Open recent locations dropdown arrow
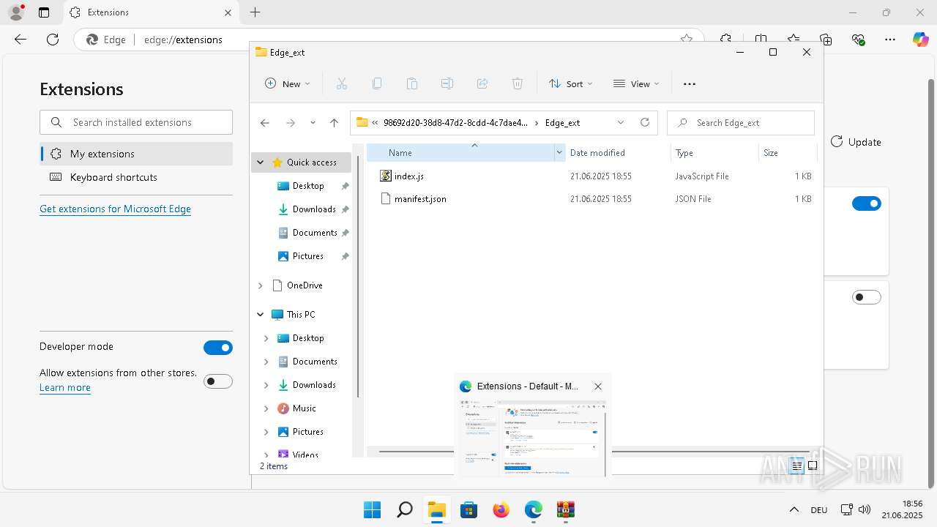The image size is (937, 527). 313,123
